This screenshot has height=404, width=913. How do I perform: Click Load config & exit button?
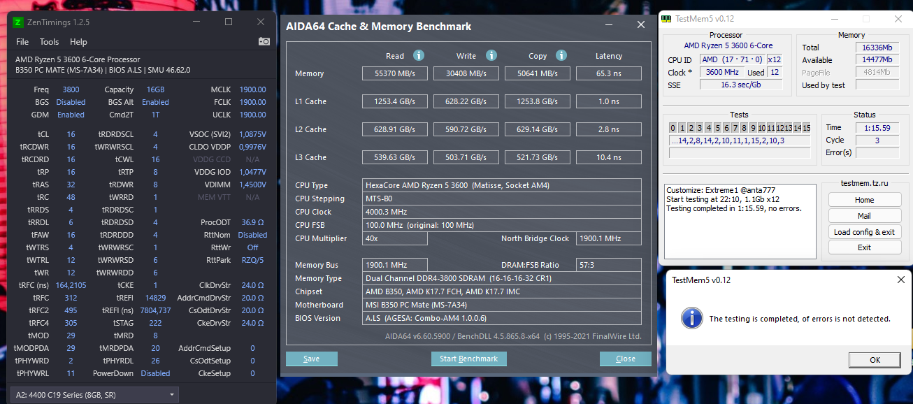864,232
